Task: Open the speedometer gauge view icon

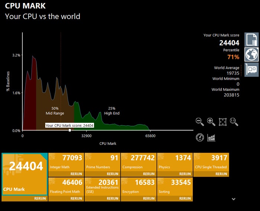Action: click(200, 137)
